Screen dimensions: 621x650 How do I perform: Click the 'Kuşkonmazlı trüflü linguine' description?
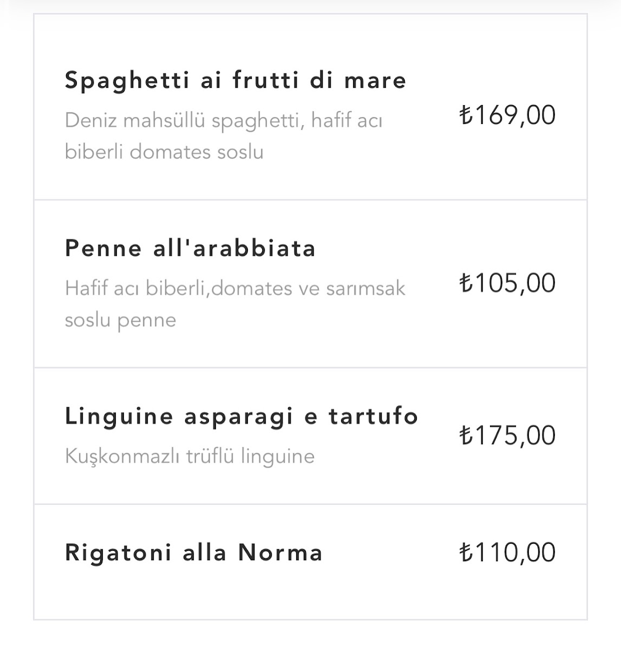click(x=189, y=456)
